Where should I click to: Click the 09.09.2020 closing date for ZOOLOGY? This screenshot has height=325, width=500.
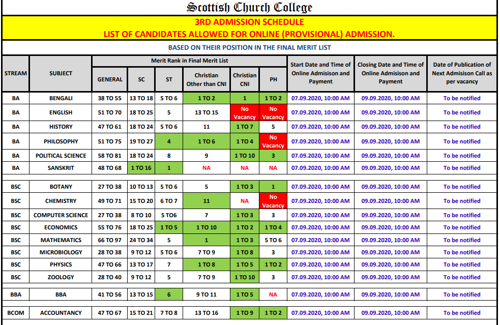click(x=390, y=276)
